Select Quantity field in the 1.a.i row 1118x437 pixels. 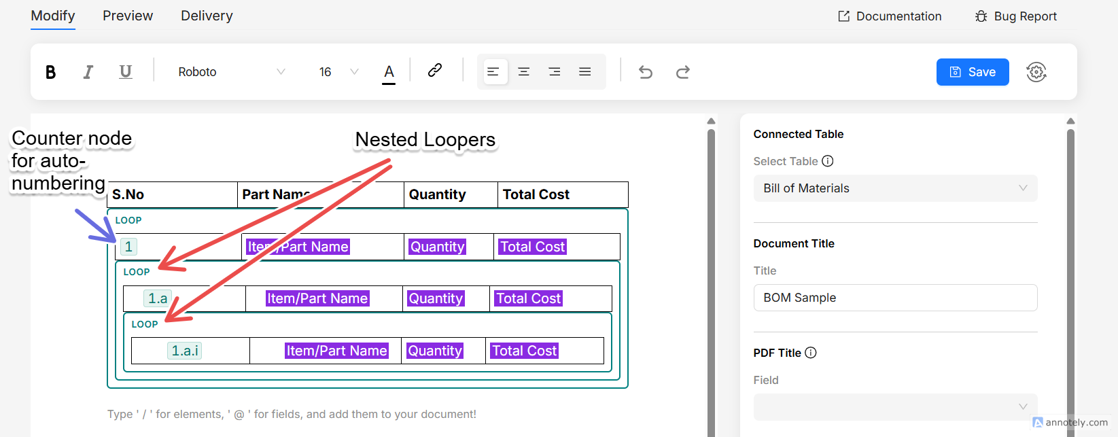tap(435, 351)
